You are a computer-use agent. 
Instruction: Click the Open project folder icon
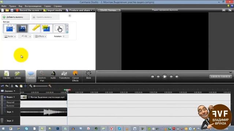(x=7, y=10)
